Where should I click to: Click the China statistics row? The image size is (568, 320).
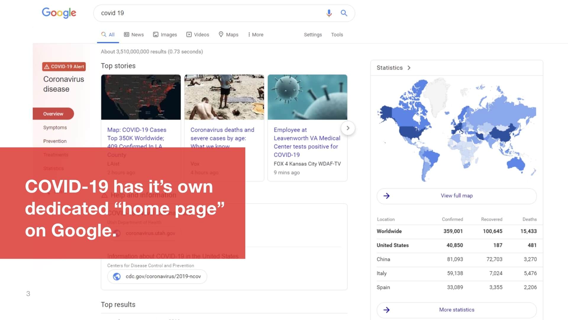click(x=456, y=259)
